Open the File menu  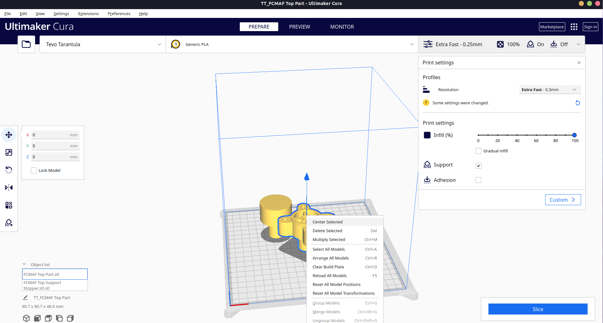click(8, 14)
